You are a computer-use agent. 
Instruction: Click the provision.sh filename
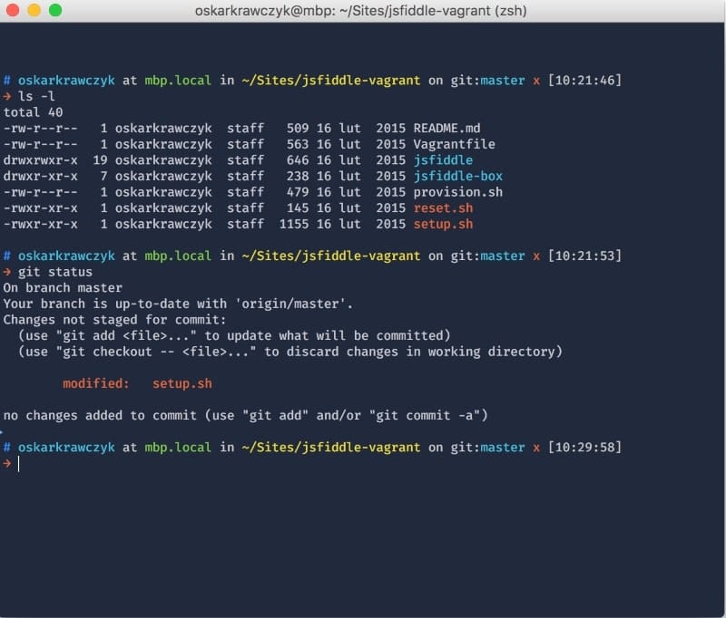tap(457, 192)
